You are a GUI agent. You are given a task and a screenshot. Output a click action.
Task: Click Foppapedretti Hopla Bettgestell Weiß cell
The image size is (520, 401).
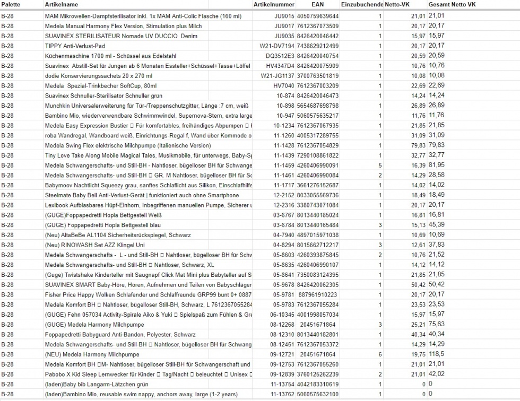click(x=103, y=215)
